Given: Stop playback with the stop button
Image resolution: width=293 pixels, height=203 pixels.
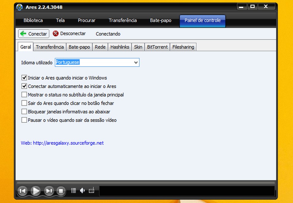Looking at the screenshot, I should pos(61,191).
